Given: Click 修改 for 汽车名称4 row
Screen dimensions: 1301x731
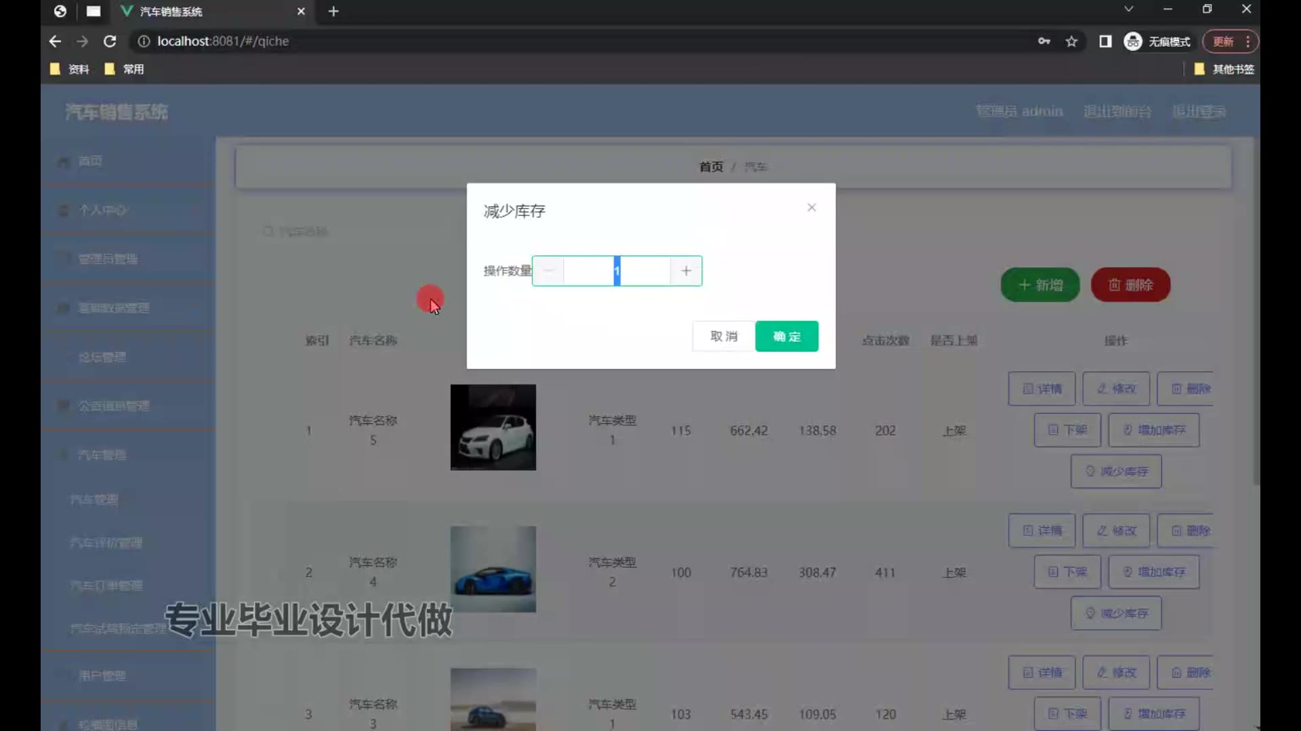Looking at the screenshot, I should (x=1116, y=531).
